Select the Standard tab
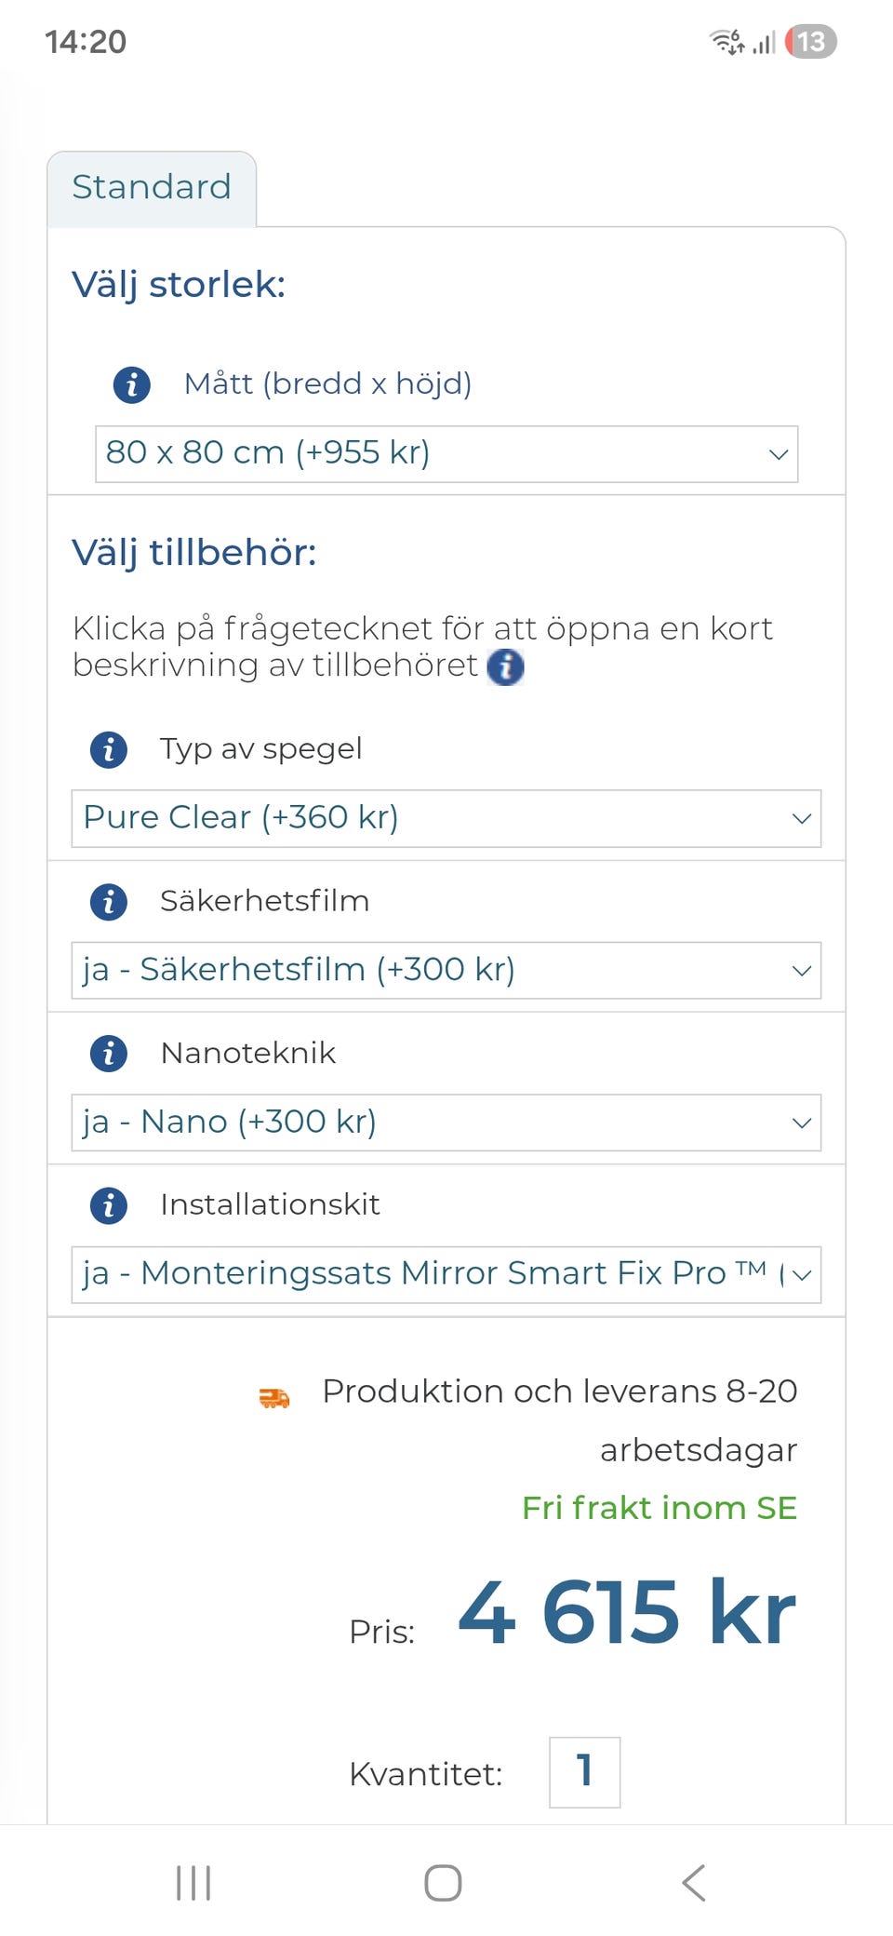Viewport: 893px width, 1936px height. click(152, 188)
